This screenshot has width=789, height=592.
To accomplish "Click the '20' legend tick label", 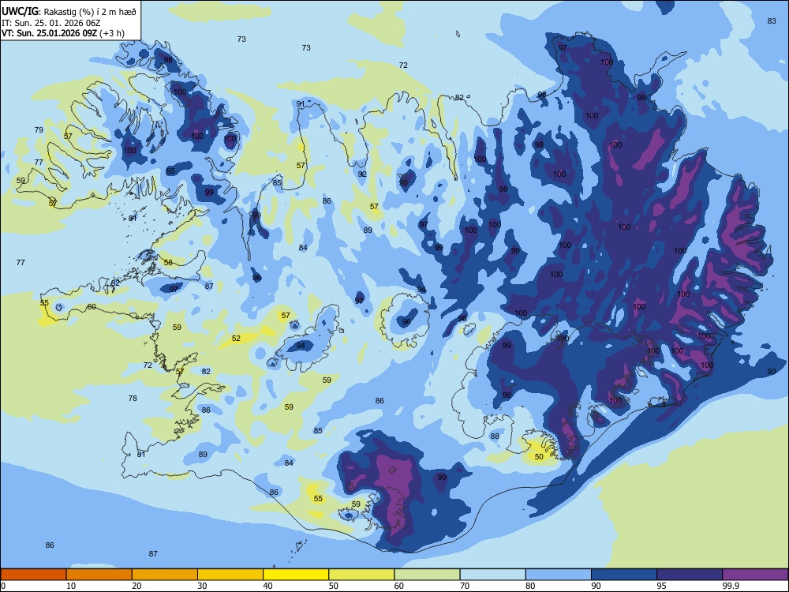I will point(136,586).
